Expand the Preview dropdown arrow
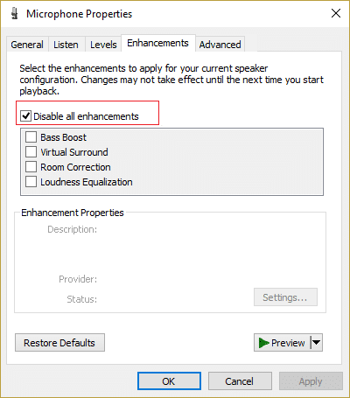The image size is (350, 398). tap(317, 343)
